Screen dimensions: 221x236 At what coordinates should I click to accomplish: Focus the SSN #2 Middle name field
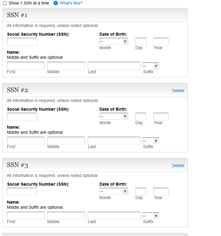point(66,141)
